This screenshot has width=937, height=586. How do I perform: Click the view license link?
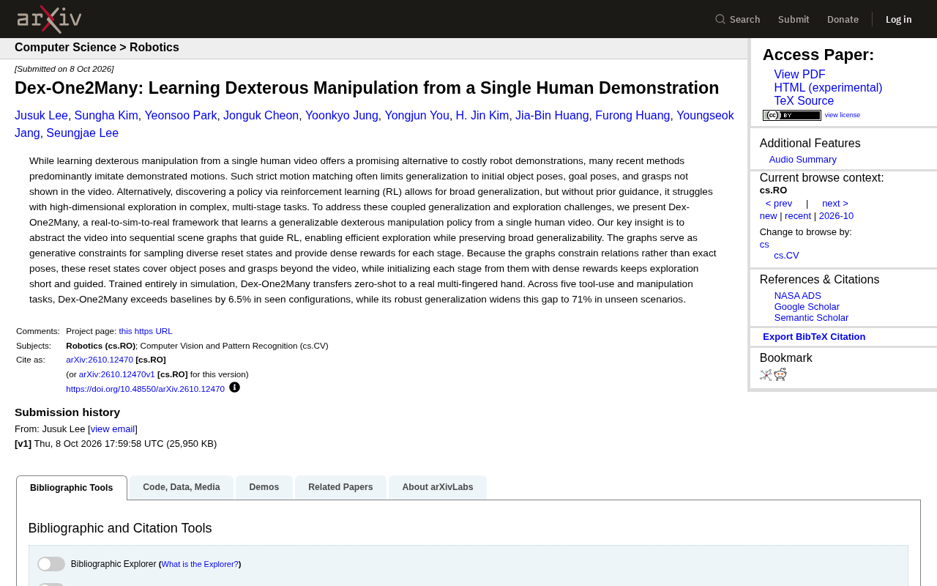tap(843, 115)
